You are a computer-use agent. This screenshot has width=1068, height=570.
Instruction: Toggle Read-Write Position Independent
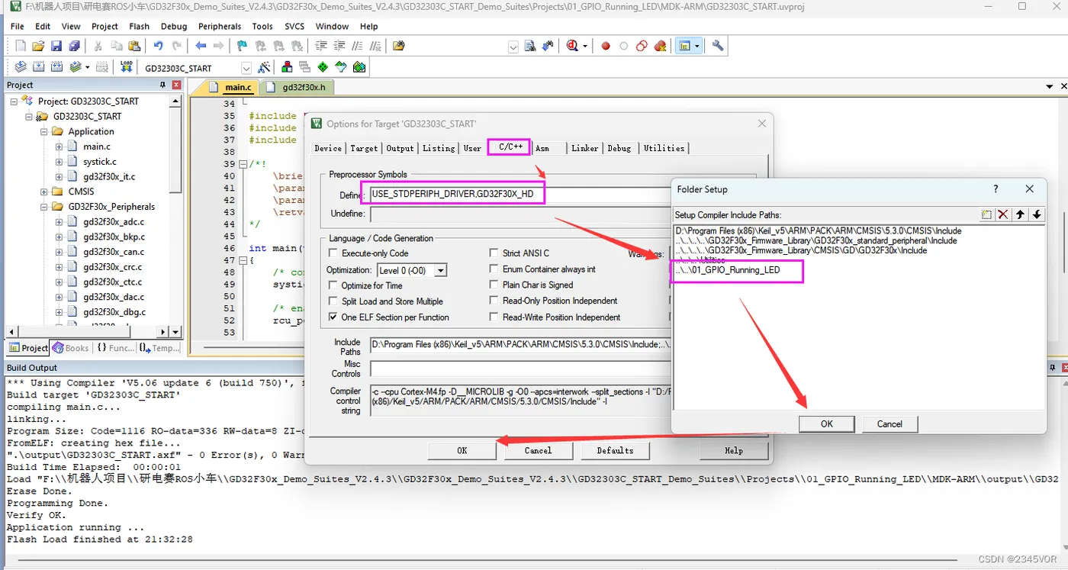tap(494, 317)
